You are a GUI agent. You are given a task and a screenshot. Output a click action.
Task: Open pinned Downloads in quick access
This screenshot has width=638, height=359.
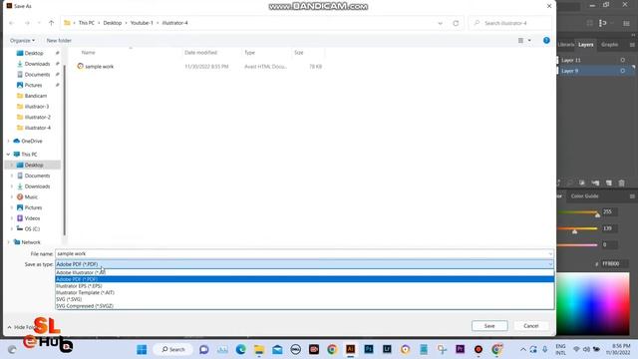pyautogui.click(x=37, y=64)
